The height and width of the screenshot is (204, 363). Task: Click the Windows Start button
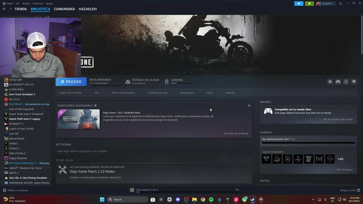[x=102, y=199]
